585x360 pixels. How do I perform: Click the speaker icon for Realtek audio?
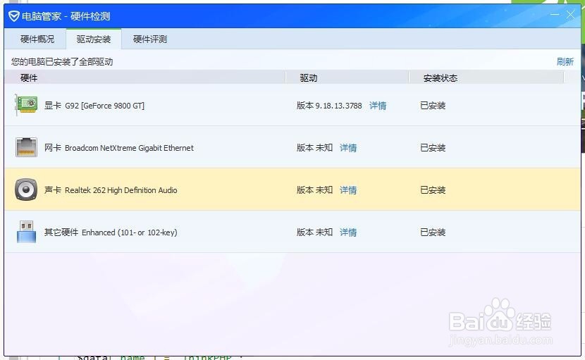[26, 190]
